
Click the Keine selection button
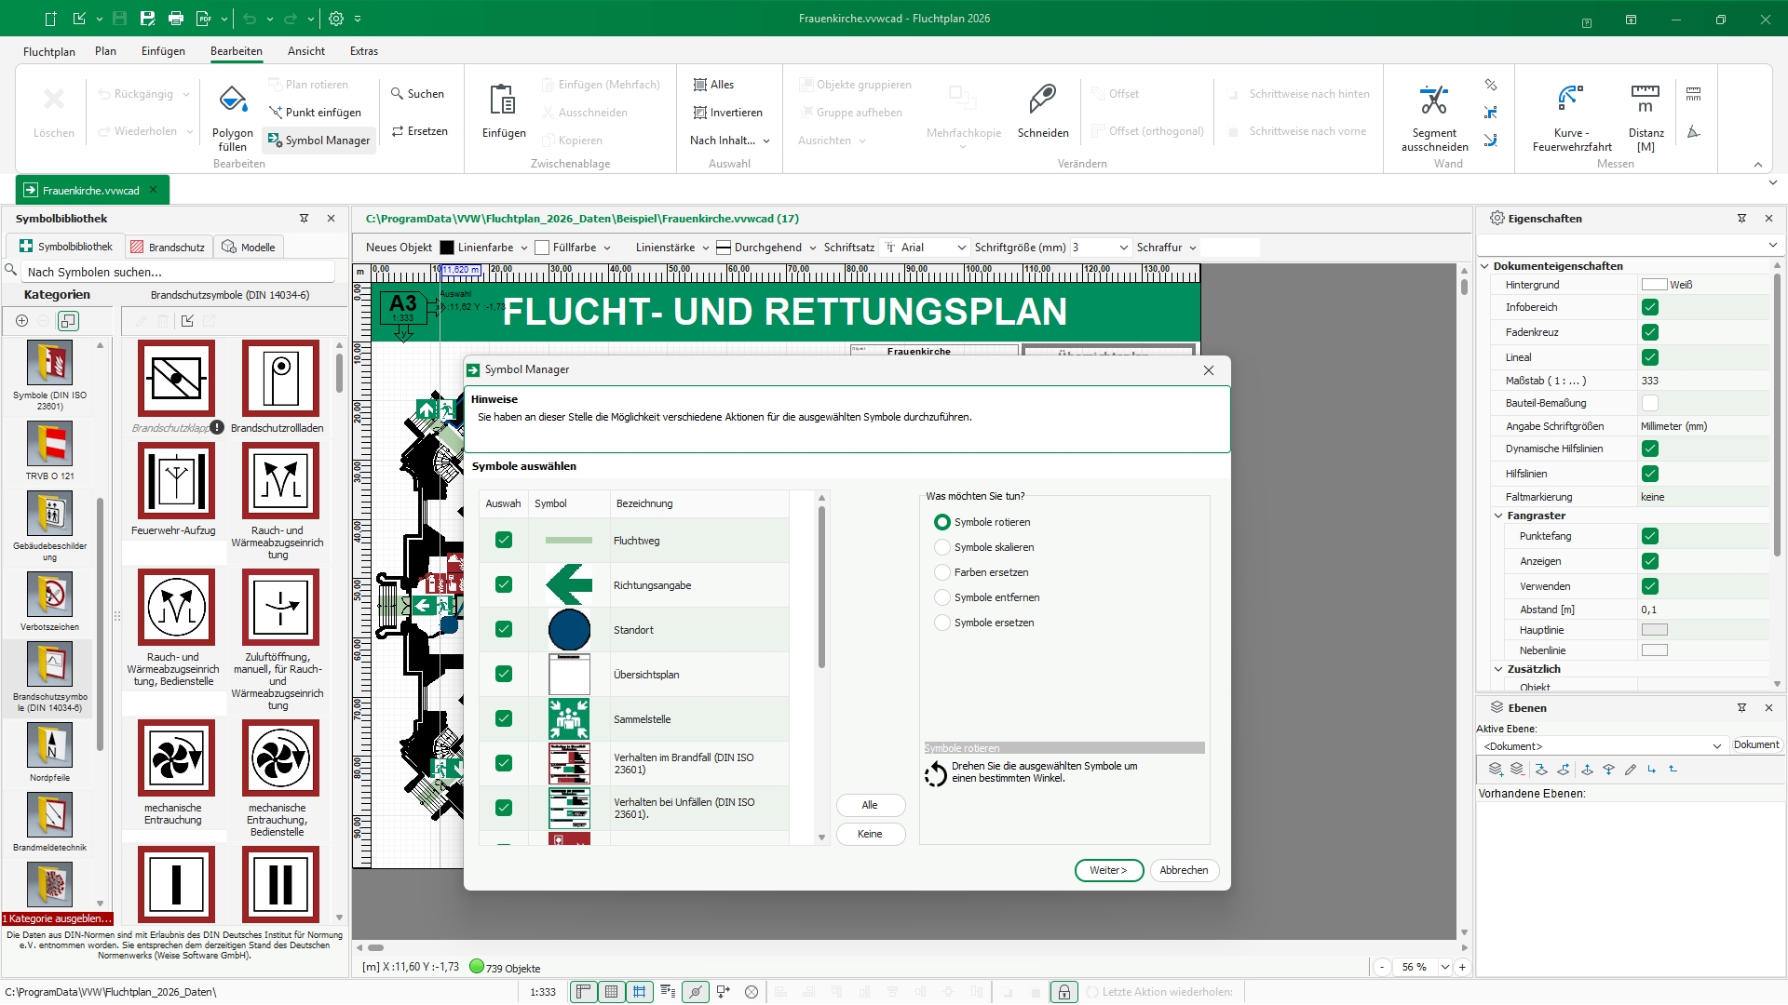(870, 834)
